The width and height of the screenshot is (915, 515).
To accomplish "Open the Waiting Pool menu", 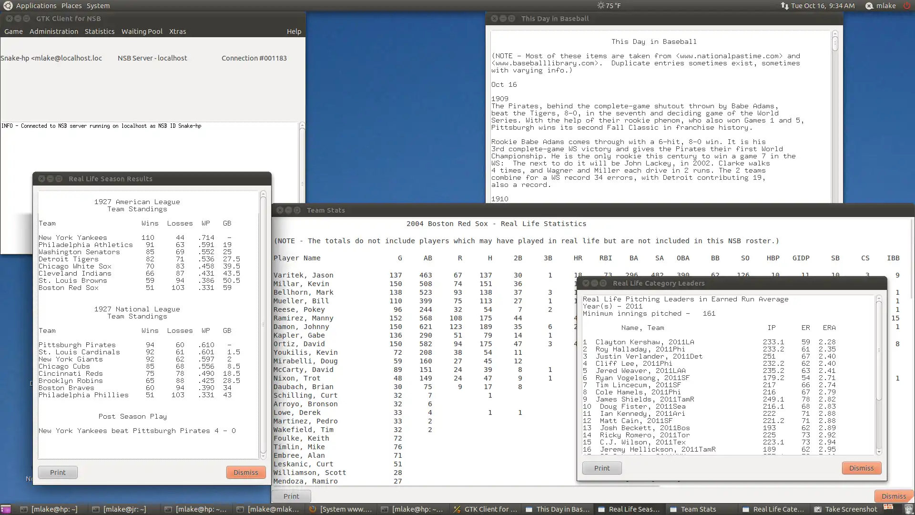I will 142,31.
